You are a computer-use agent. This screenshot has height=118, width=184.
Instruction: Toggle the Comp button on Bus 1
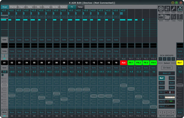[180, 51]
